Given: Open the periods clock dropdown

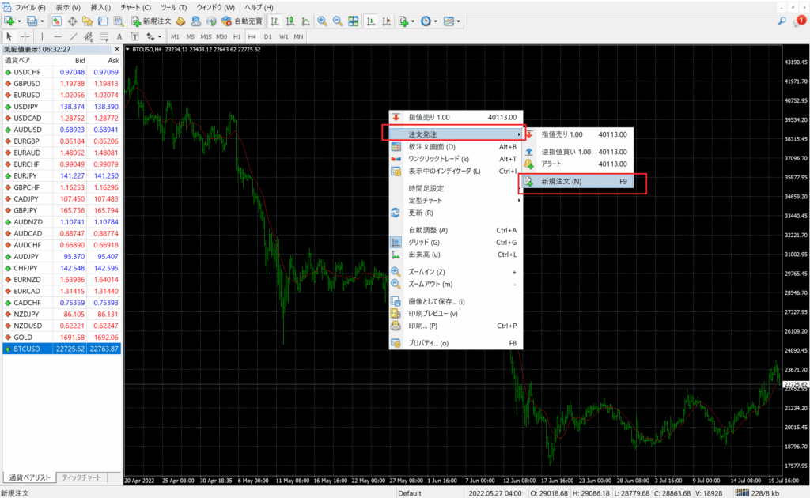Looking at the screenshot, I should [x=429, y=21].
